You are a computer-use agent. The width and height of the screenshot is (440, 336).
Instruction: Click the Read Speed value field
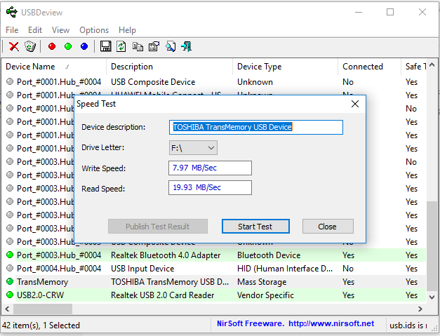pyautogui.click(x=211, y=187)
